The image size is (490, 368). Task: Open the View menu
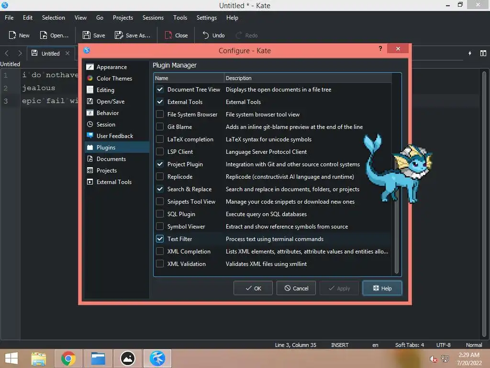80,18
